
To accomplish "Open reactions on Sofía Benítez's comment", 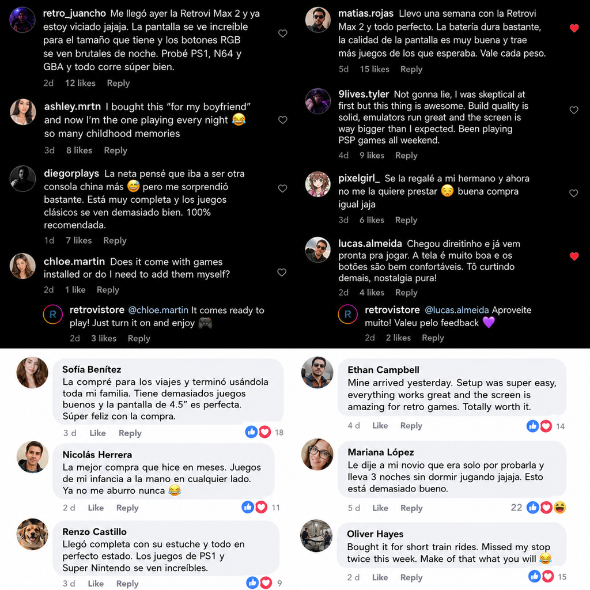I will tap(264, 432).
